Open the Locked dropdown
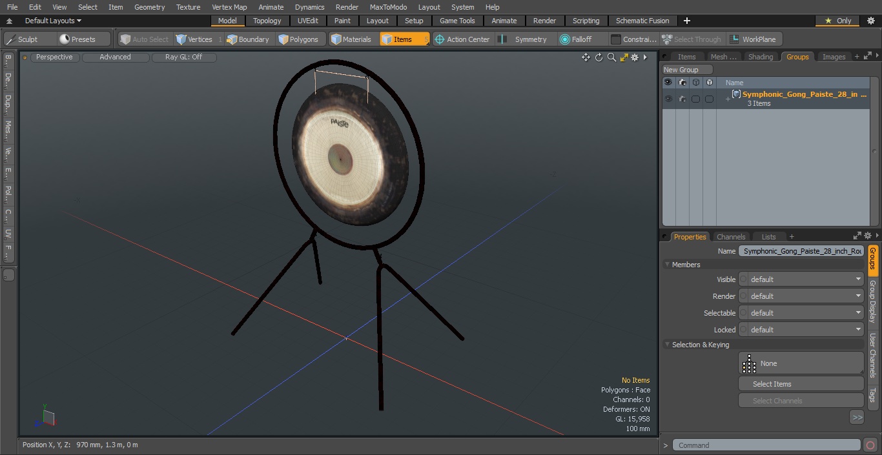 [801, 330]
